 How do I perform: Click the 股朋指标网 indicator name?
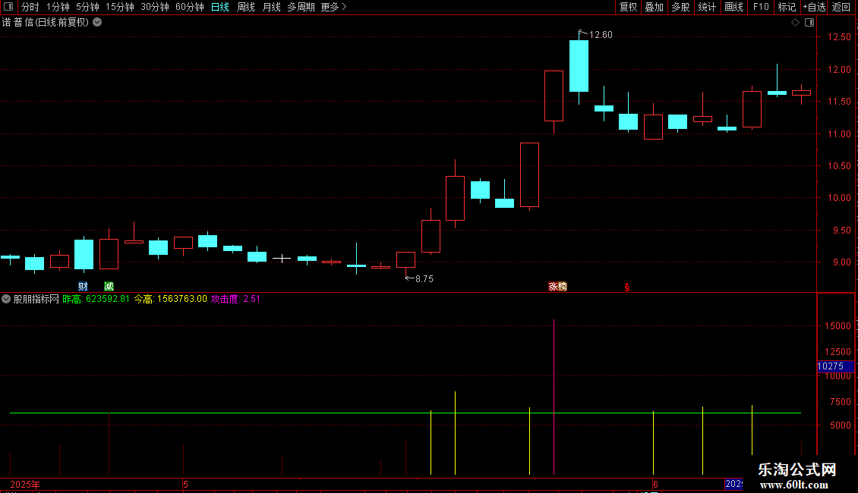36,299
